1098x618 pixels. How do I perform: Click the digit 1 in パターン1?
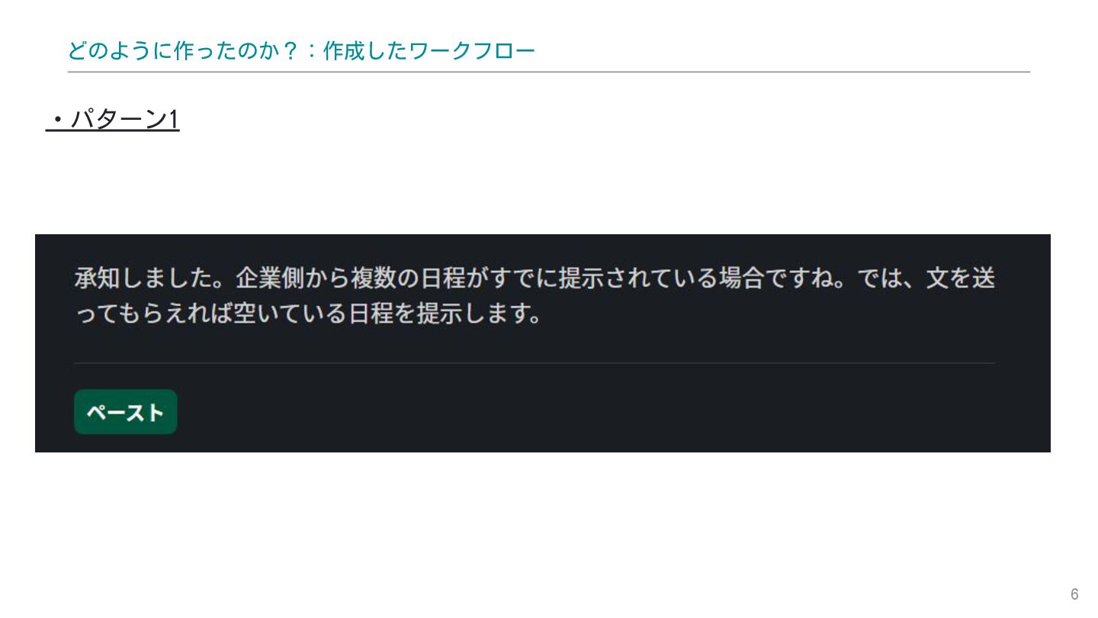click(173, 120)
